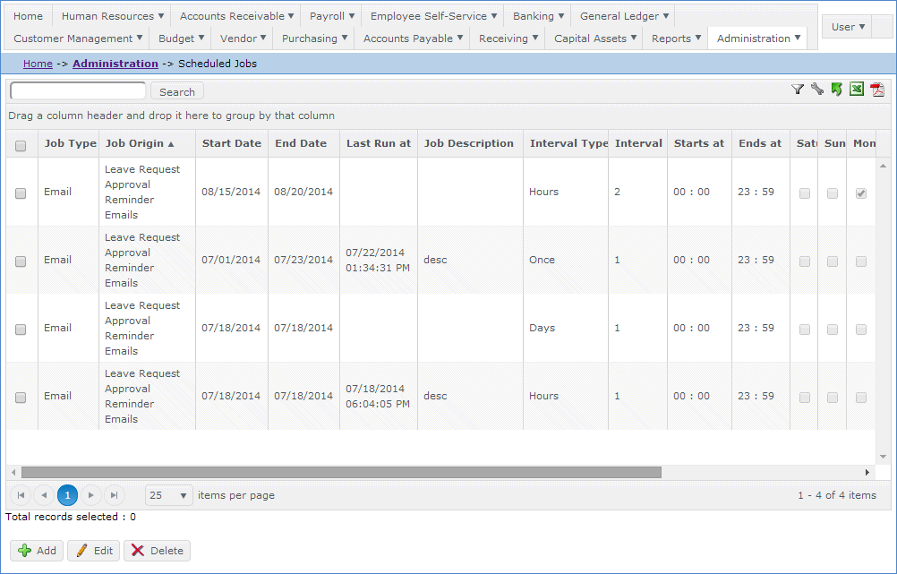Export the grid to Excel
The width and height of the screenshot is (897, 574).
click(857, 90)
